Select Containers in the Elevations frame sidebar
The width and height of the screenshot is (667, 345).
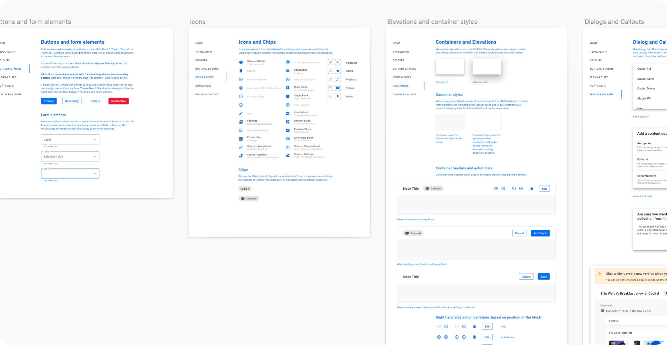coord(401,86)
